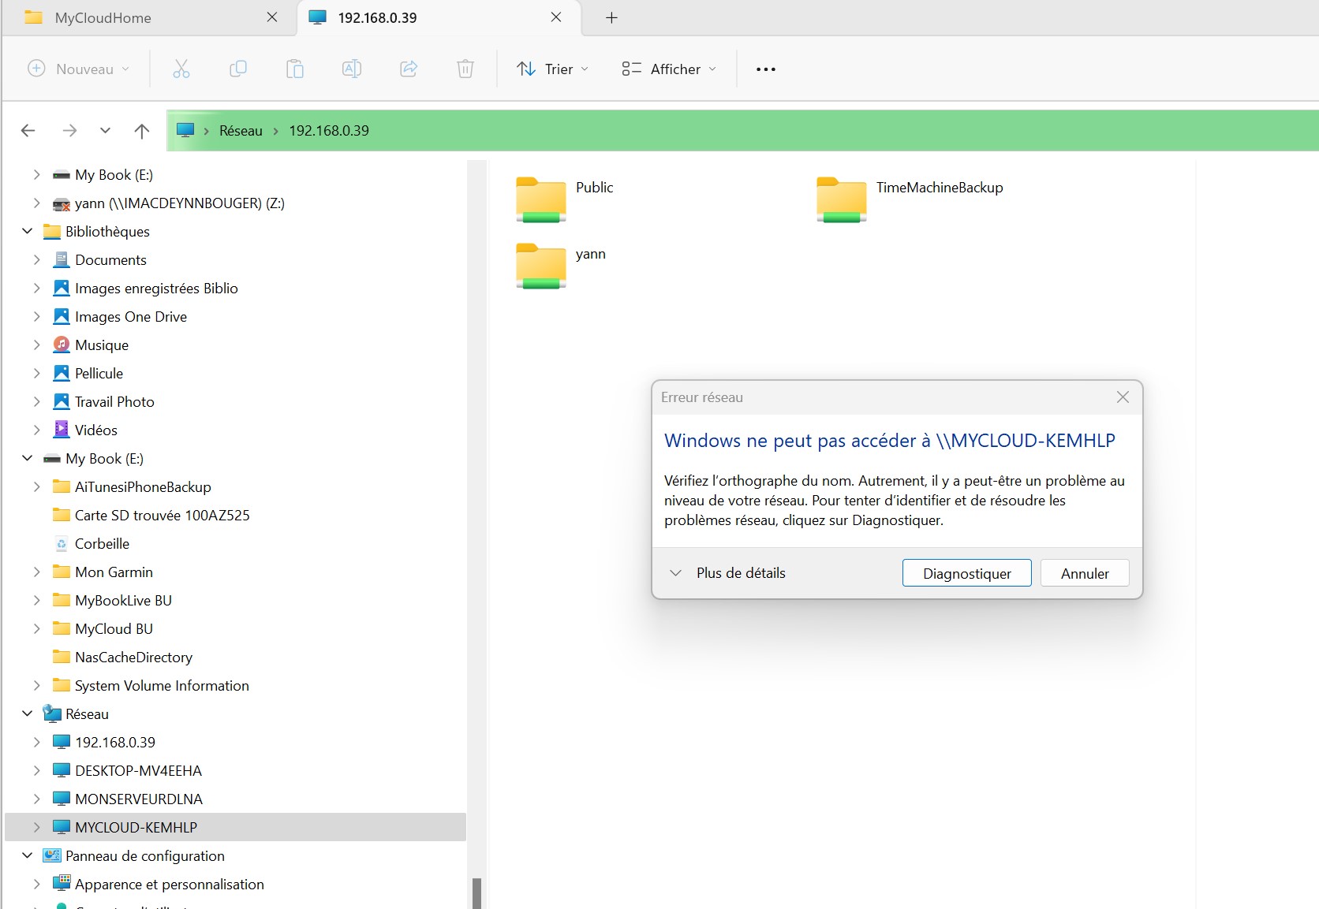Viewport: 1319px width, 909px height.
Task: Go back with the left arrow
Action: click(x=28, y=130)
